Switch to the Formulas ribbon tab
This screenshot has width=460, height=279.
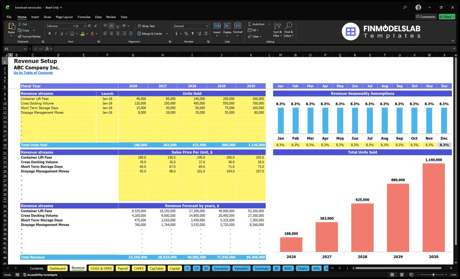[84, 17]
